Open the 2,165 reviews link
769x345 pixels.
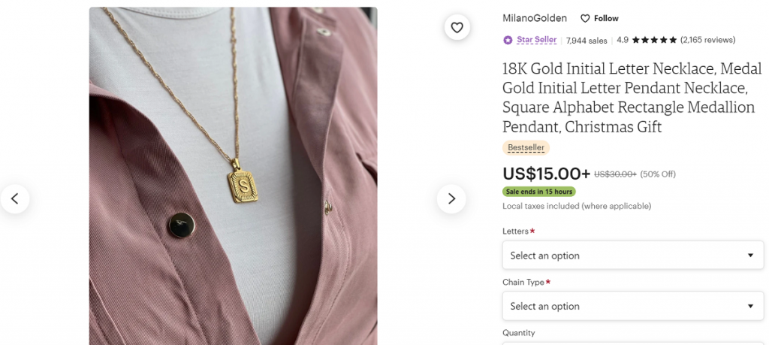(x=707, y=40)
